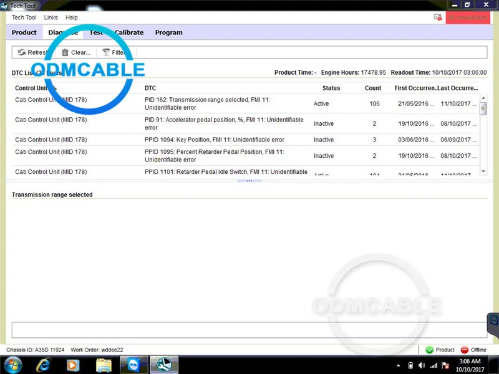Image resolution: width=499 pixels, height=374 pixels.
Task: Show hidden system tray icons arrow
Action: (x=398, y=366)
